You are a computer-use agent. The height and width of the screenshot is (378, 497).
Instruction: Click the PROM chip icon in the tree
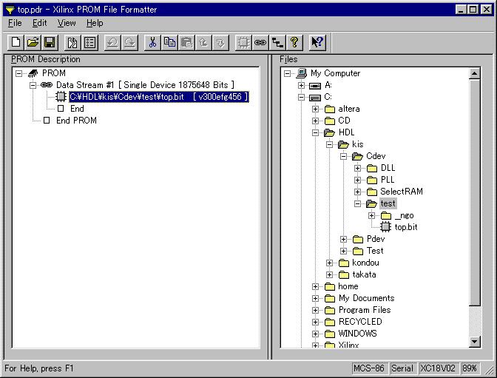pyautogui.click(x=33, y=73)
